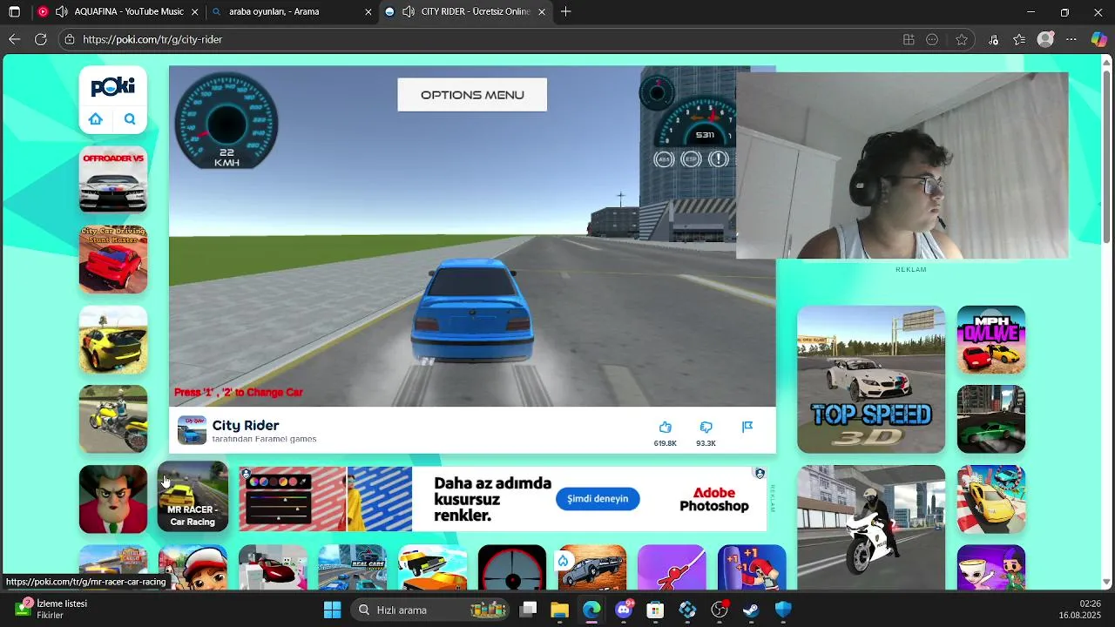Viewport: 1115px width, 627px height.
Task: Click browser back arrow
Action: point(14,39)
